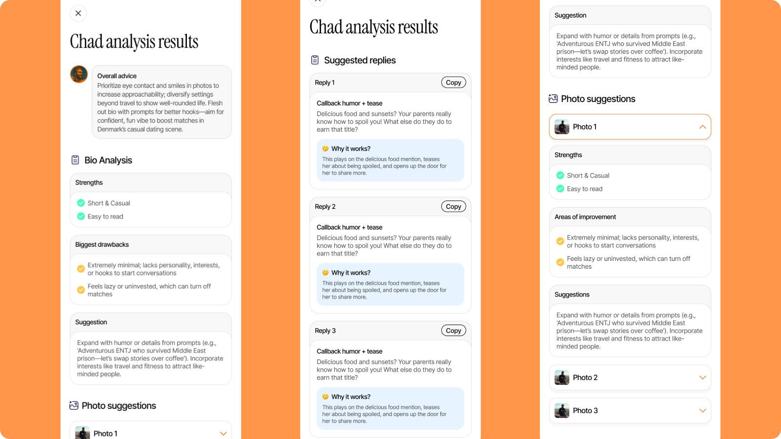Viewport: 781px width, 439px height.
Task: Collapse the expanded Photo 1 section
Action: click(702, 127)
